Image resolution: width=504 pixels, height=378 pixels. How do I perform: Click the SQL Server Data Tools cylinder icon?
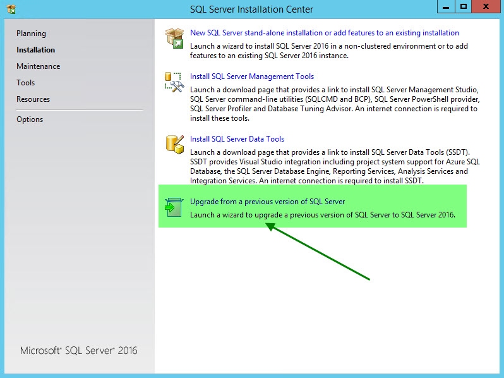click(x=174, y=144)
